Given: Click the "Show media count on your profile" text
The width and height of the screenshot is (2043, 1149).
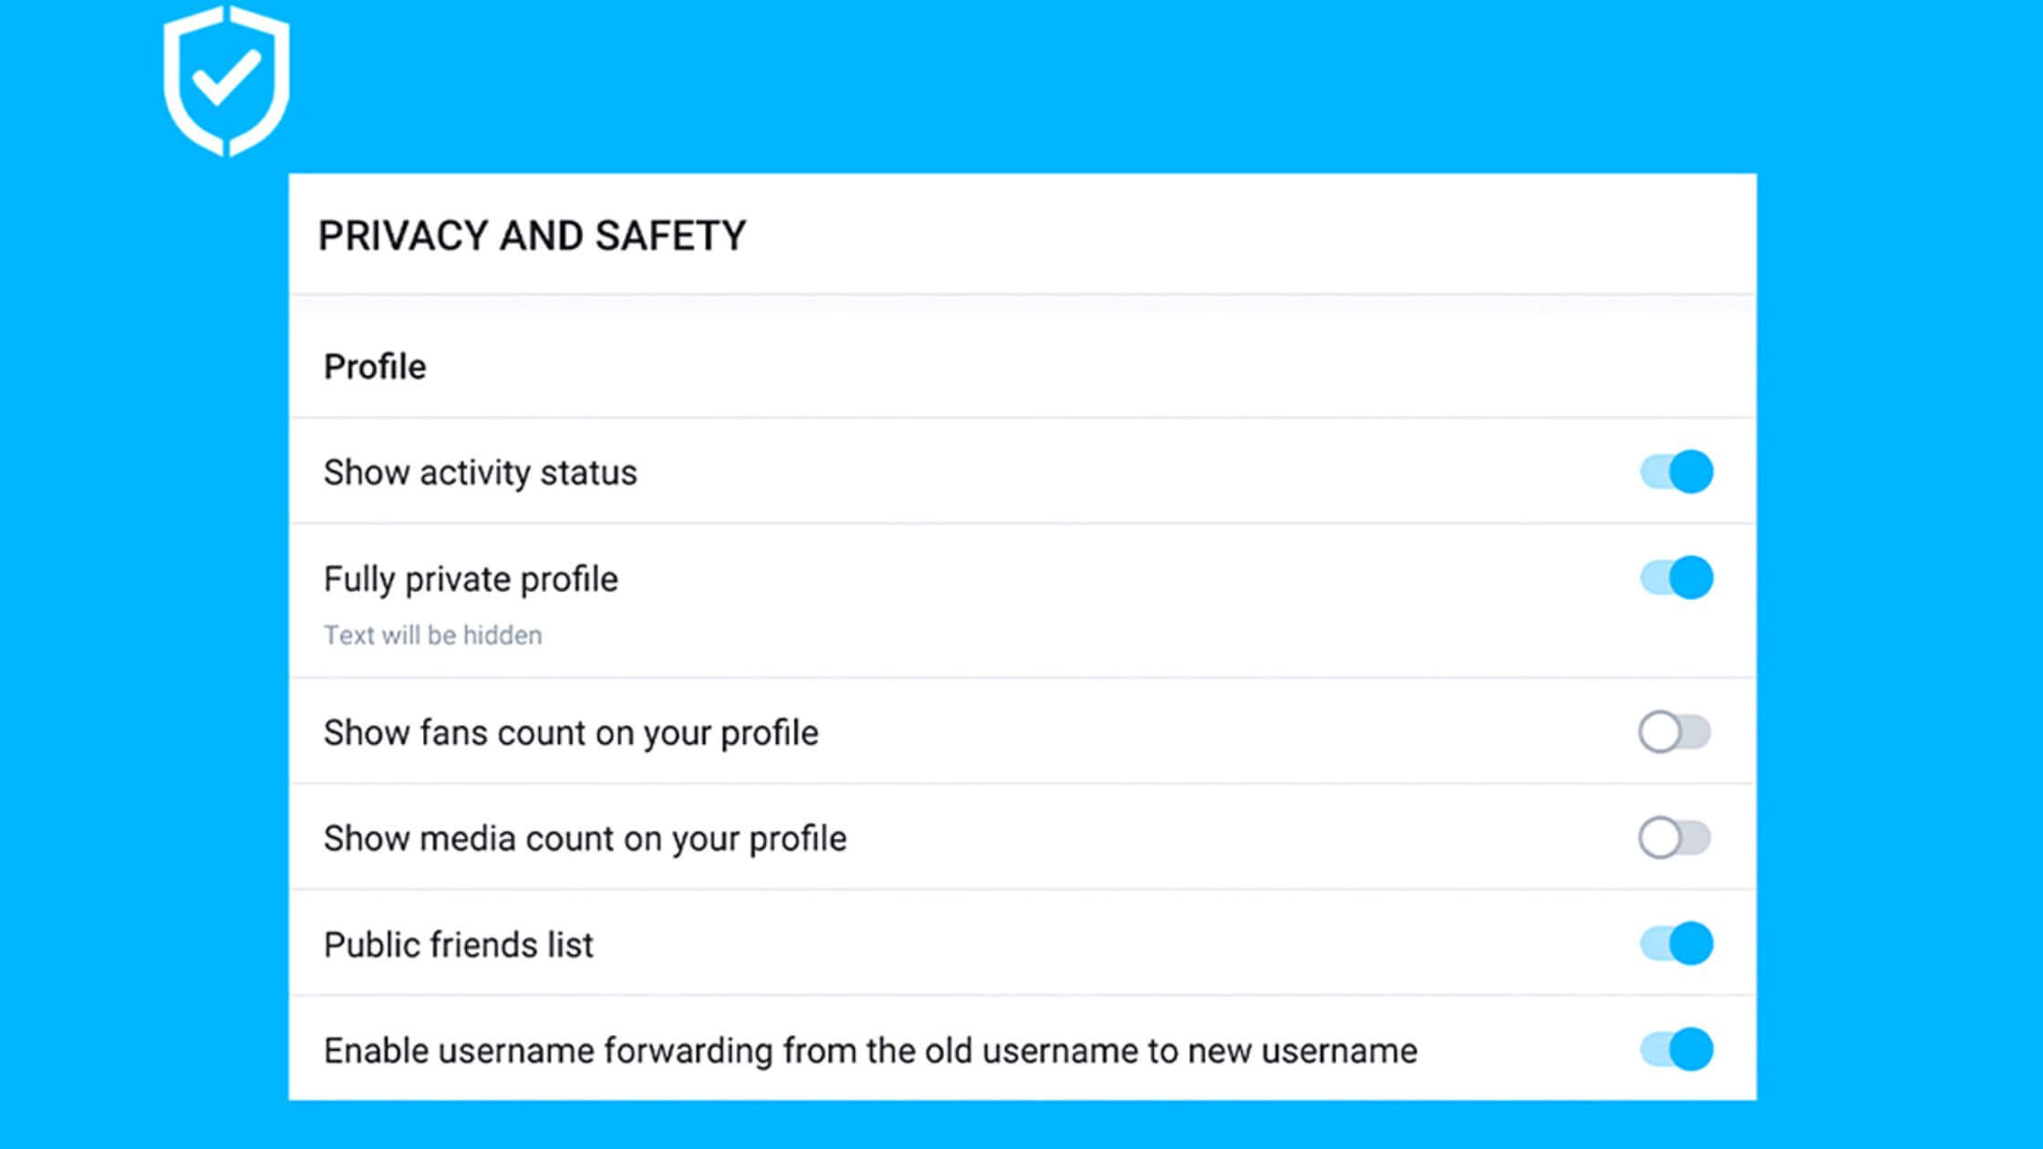Looking at the screenshot, I should click(x=585, y=838).
